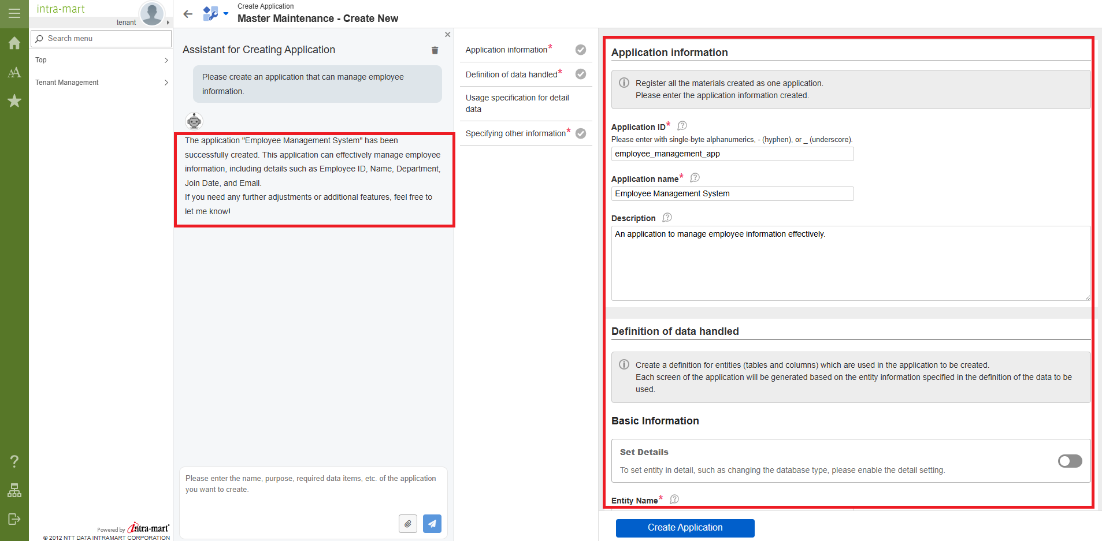Image resolution: width=1102 pixels, height=541 pixels.
Task: Open the sitemap icon in sidebar
Action: [x=14, y=490]
